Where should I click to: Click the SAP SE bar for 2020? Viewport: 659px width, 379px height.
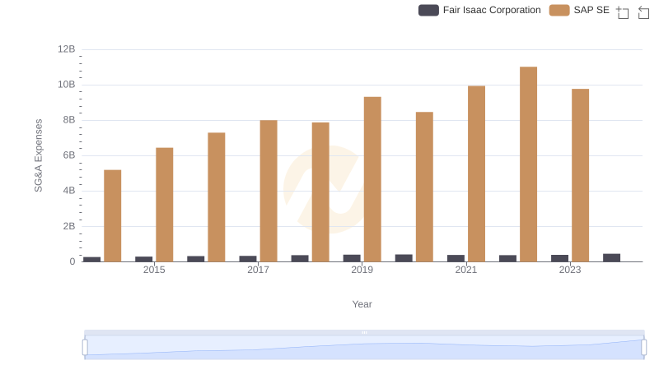(424, 187)
